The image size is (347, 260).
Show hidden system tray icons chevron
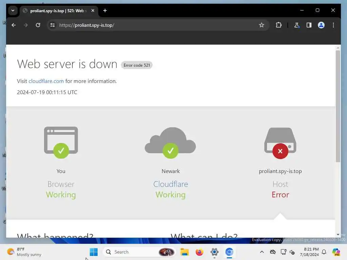click(x=262, y=252)
